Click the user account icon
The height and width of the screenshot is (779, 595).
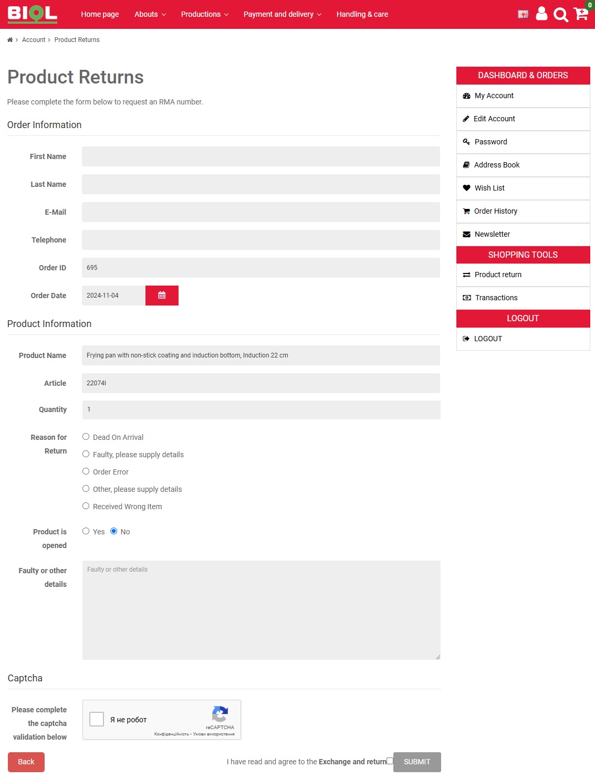[x=541, y=14]
